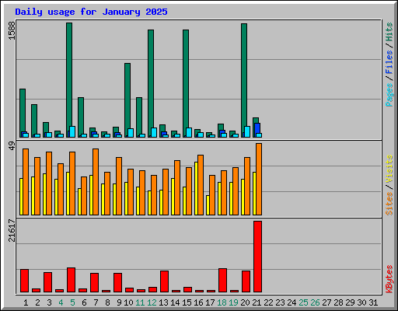
Task: Click the green day 25 axis label
Action: tap(303, 302)
